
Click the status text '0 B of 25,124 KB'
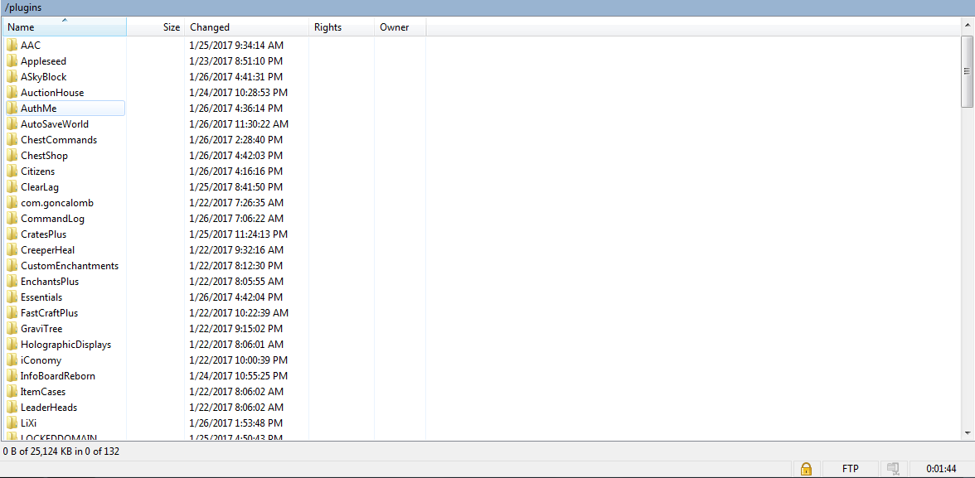click(38, 451)
